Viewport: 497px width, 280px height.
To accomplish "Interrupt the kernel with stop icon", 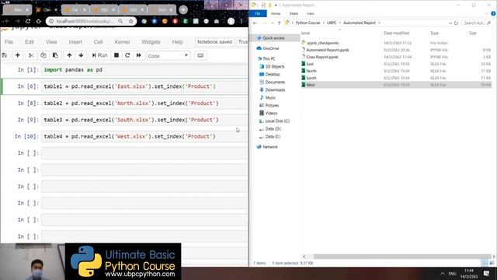I will point(116,55).
